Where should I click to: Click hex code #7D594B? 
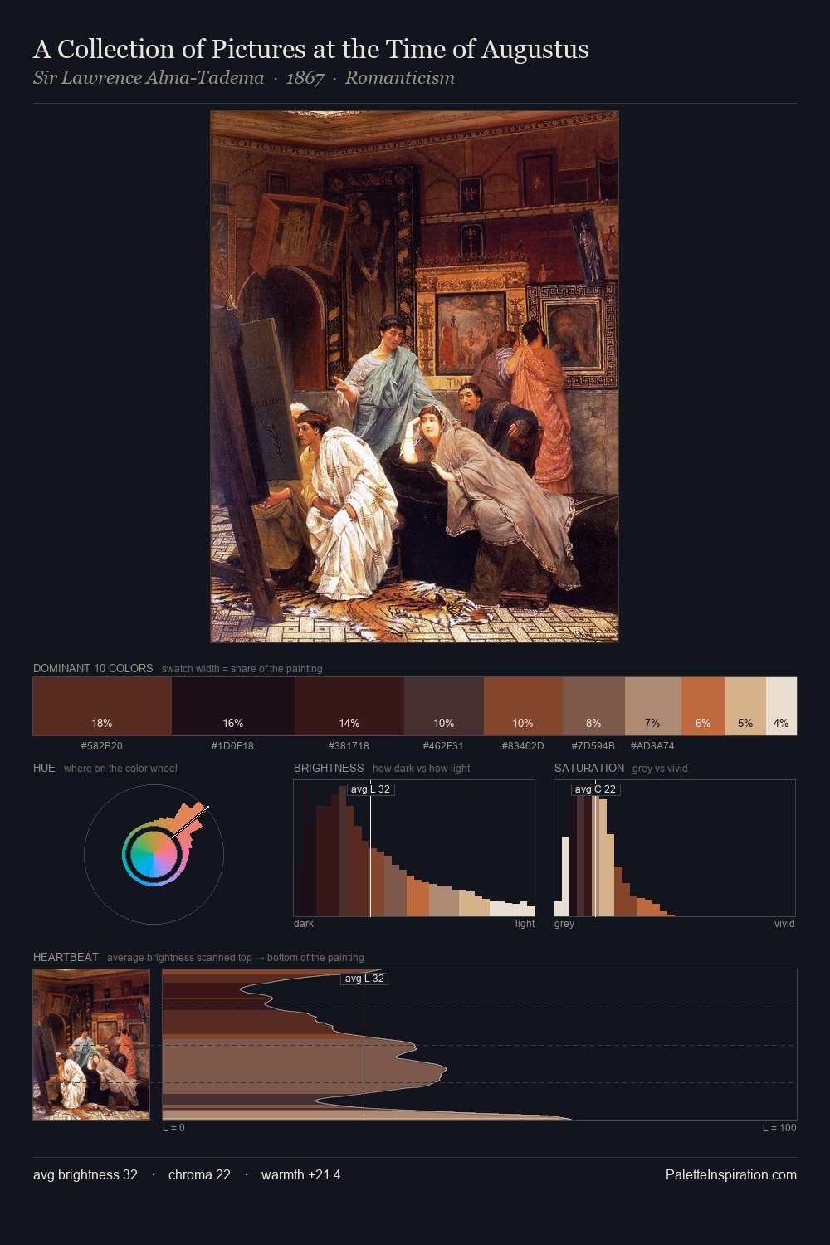click(593, 746)
